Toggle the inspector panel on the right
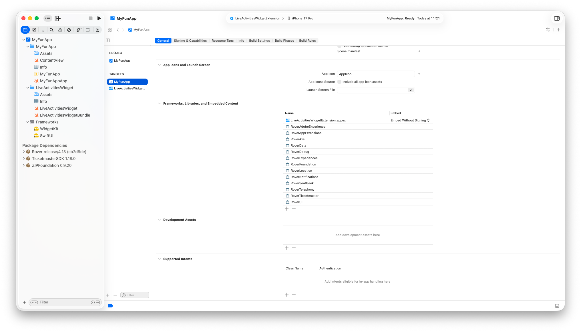This screenshot has height=332, width=581. pos(557,18)
